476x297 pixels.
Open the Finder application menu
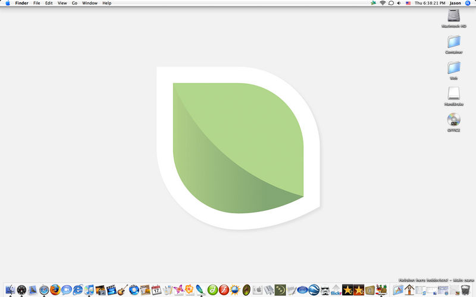click(21, 3)
